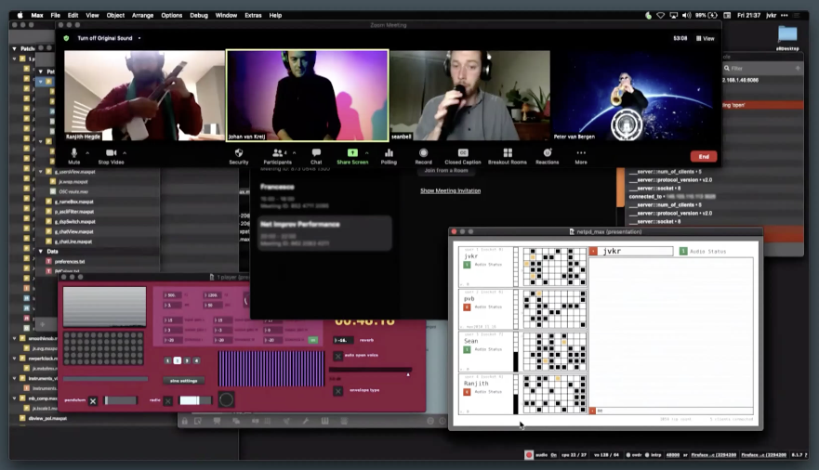Click the red End meeting button

coord(704,156)
